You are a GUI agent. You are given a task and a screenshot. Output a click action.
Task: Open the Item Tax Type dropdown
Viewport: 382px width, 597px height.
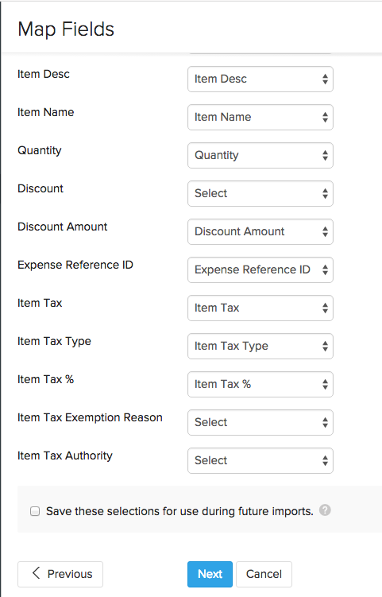pyautogui.click(x=260, y=346)
